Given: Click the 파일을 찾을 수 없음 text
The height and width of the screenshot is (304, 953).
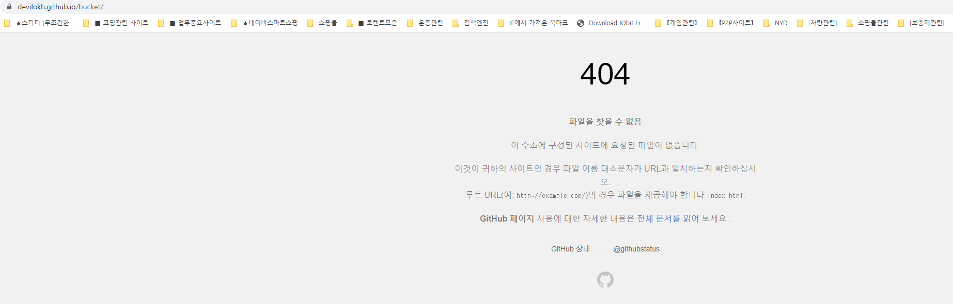Looking at the screenshot, I should [605, 122].
